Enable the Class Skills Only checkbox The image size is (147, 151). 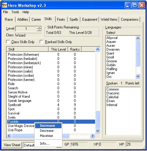pos(8,42)
